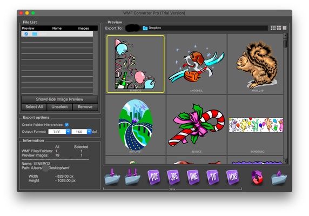Click the Dropbox folder icon in Export To
Screen dimensions: 309x216
coord(145,28)
